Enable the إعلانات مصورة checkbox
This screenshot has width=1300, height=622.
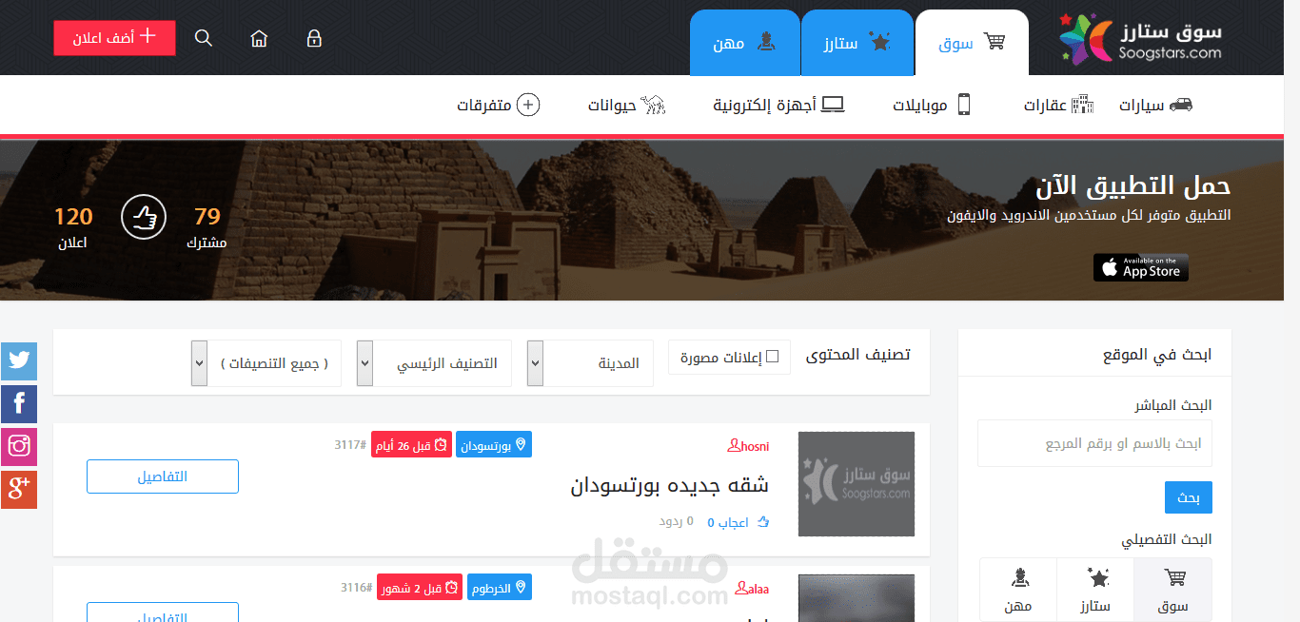773,356
